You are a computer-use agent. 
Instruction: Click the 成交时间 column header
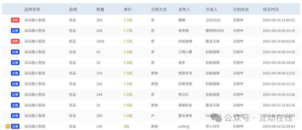click(270, 9)
